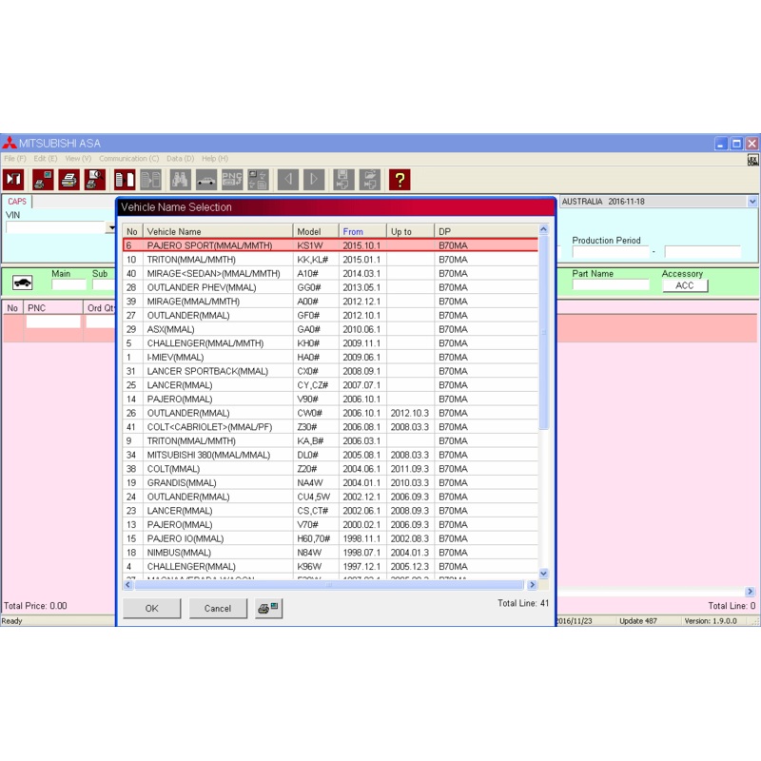This screenshot has width=761, height=761.
Task: Open help with yellow question mark icon
Action: coord(400,180)
